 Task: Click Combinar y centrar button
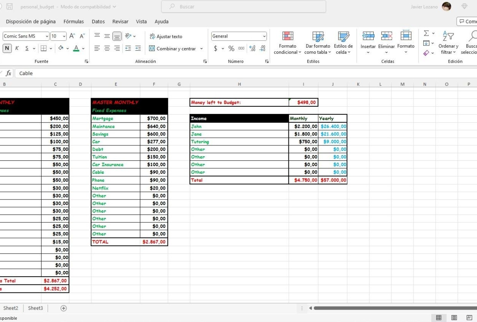click(172, 49)
